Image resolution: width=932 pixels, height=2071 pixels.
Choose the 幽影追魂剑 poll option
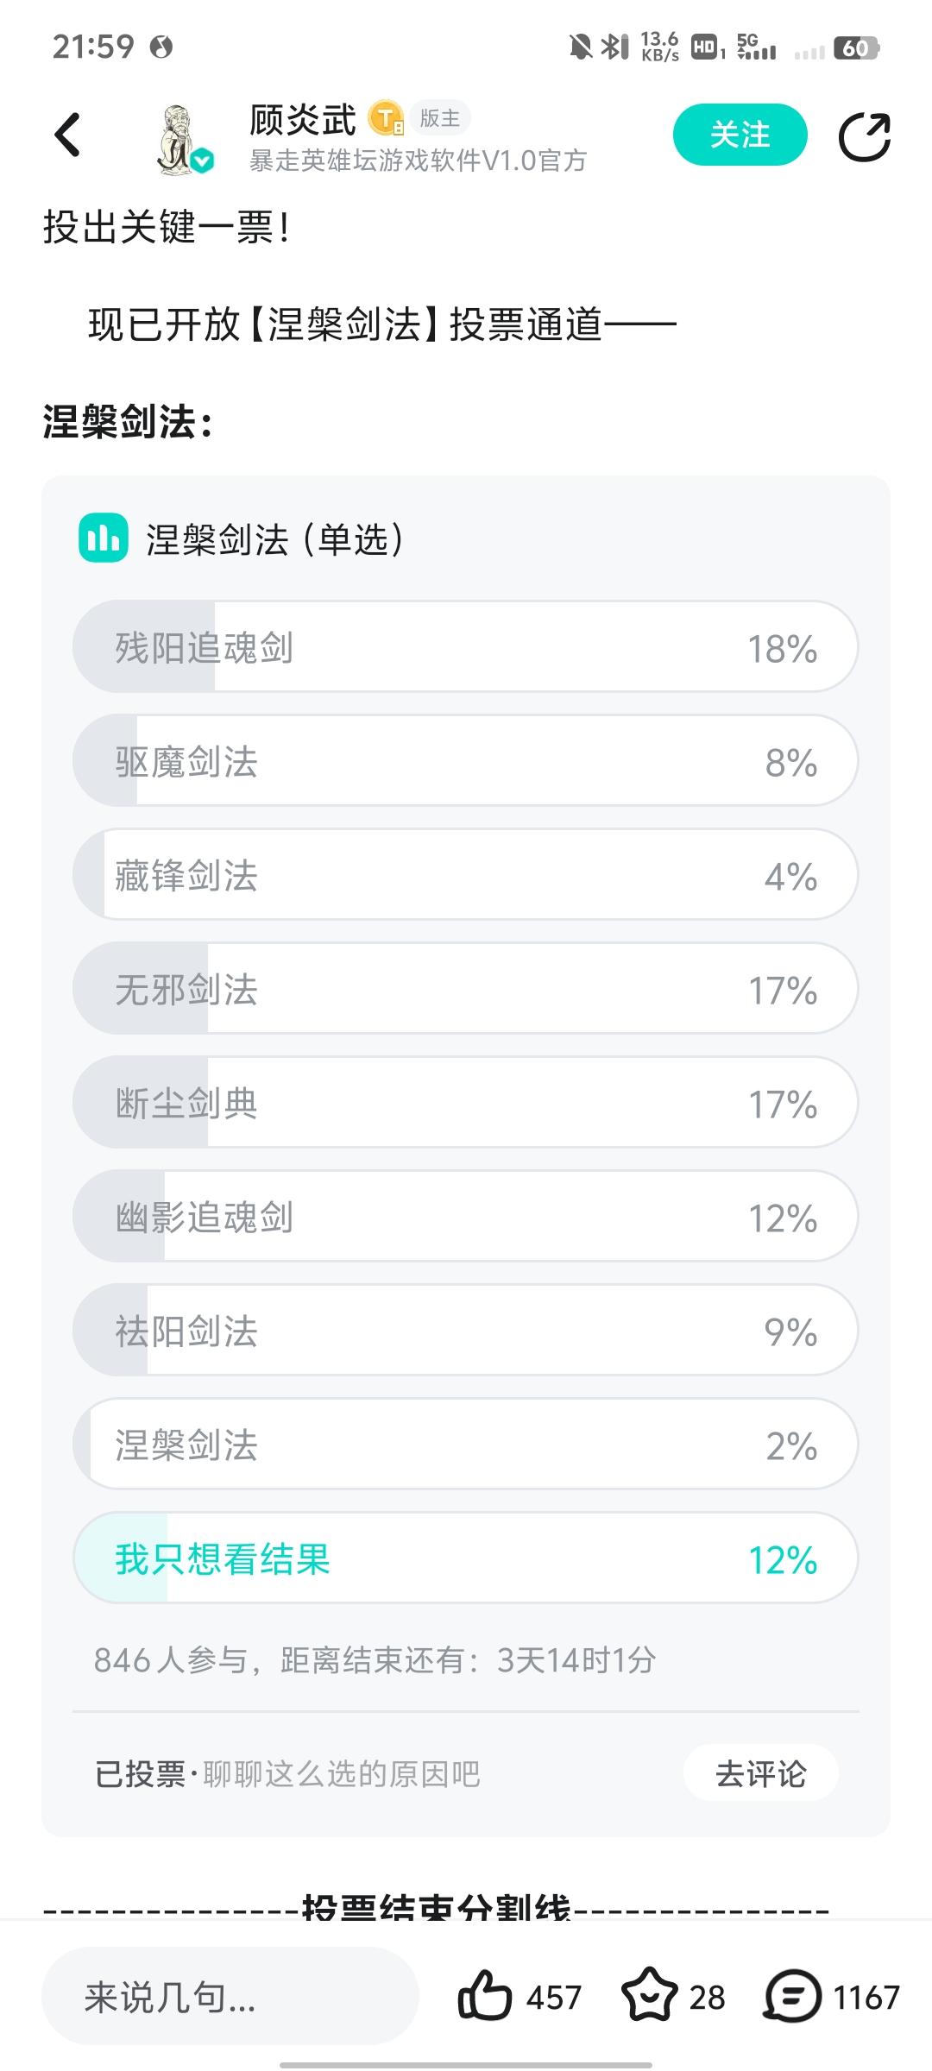pyautogui.click(x=465, y=1217)
